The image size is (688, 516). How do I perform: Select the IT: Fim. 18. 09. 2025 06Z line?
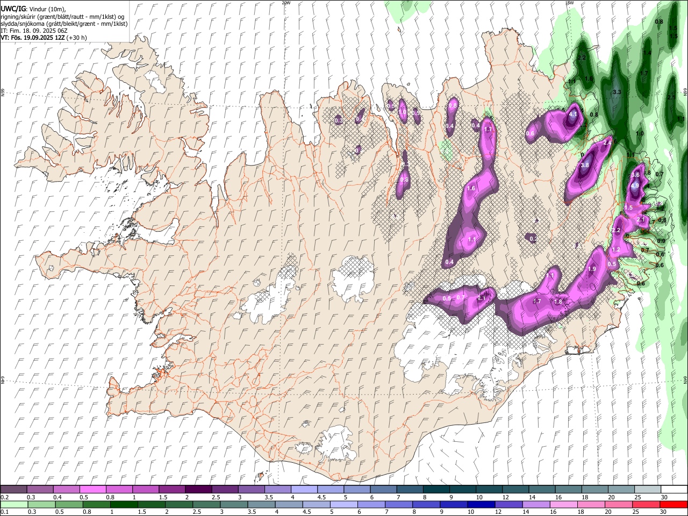34,31
